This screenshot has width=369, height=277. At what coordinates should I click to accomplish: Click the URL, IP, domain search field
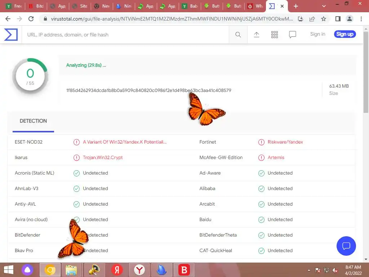pos(125,35)
